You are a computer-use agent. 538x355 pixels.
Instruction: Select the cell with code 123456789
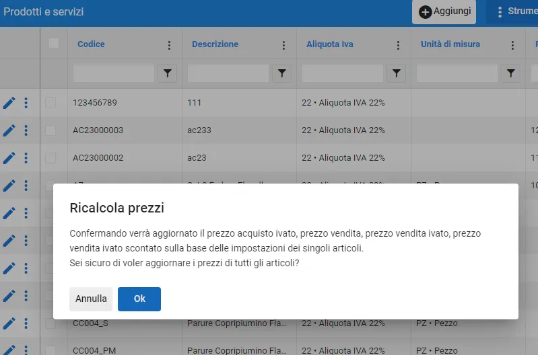tap(125, 103)
